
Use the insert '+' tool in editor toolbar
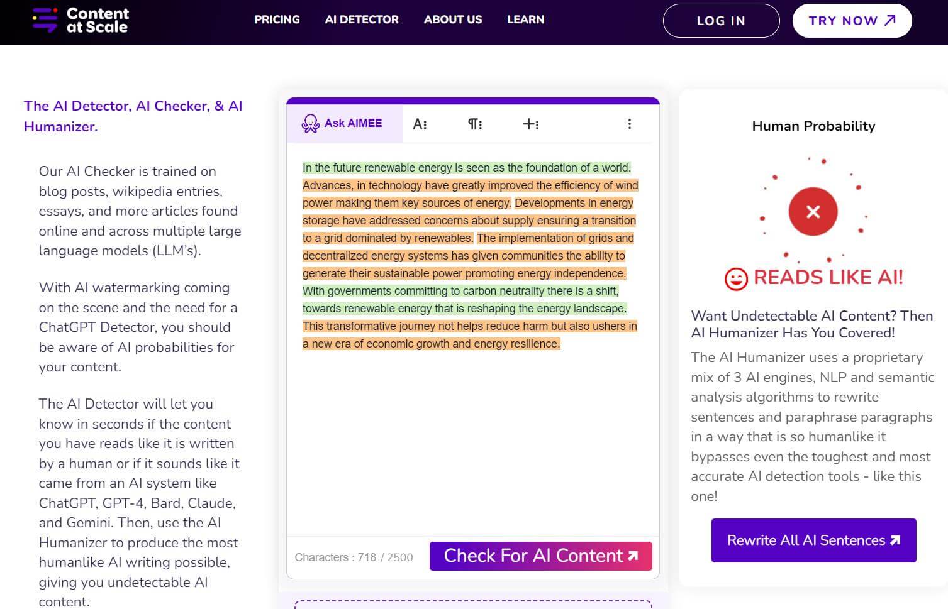531,124
